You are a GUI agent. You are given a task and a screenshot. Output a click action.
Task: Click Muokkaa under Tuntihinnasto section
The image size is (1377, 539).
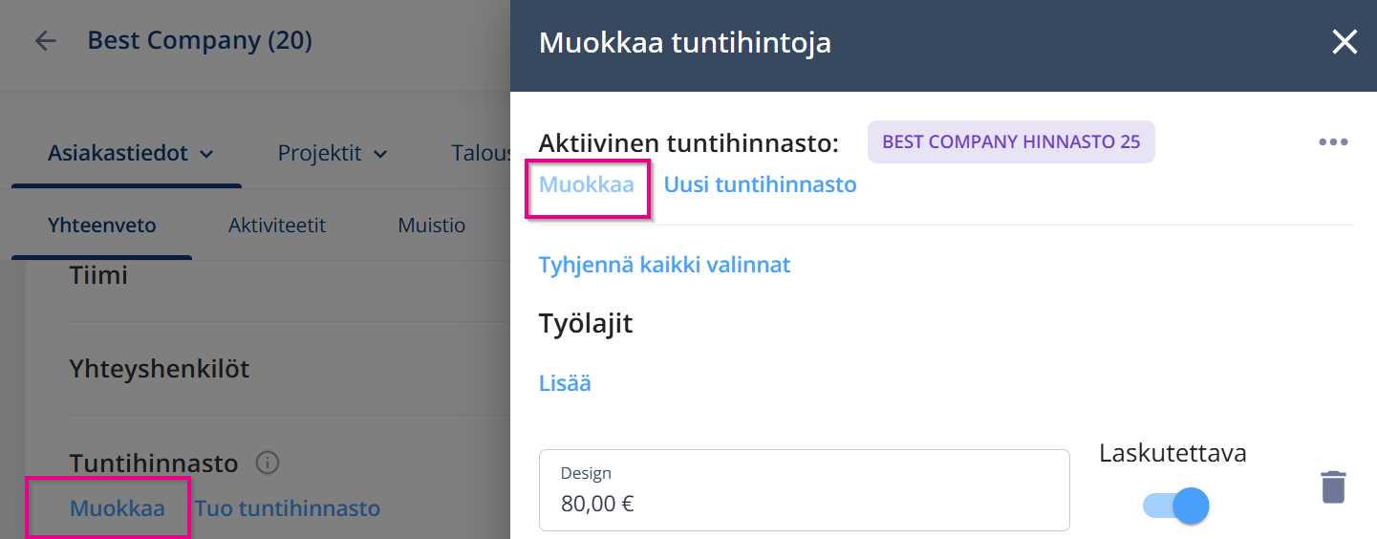point(117,508)
